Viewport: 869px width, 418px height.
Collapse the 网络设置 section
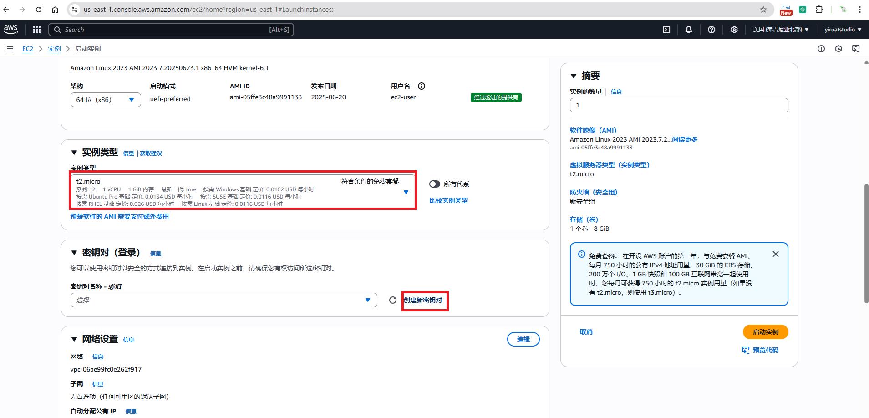(74, 339)
